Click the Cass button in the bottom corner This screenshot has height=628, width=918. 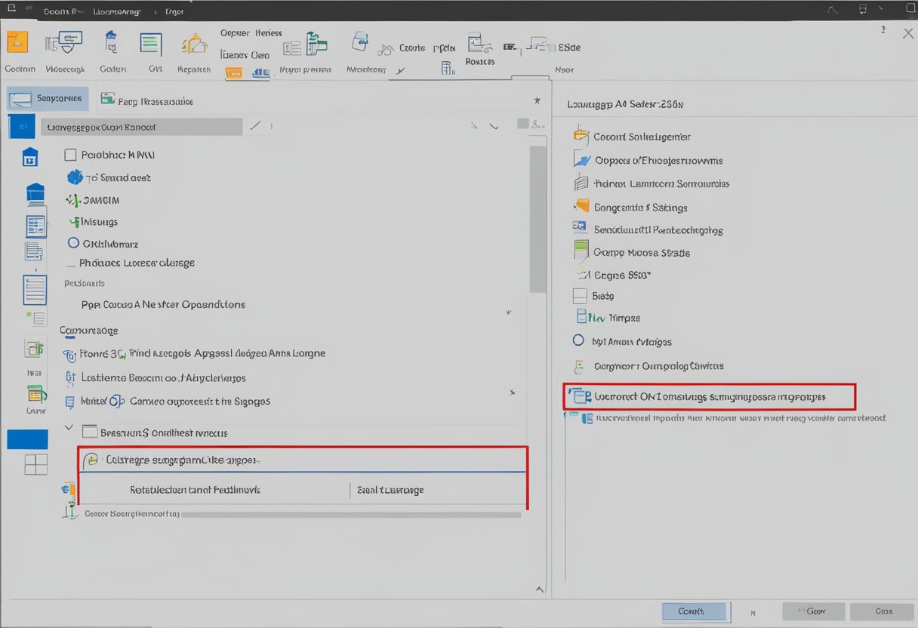pos(882,611)
